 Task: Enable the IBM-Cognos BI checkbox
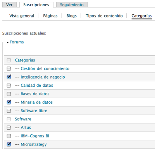(x=9, y=136)
